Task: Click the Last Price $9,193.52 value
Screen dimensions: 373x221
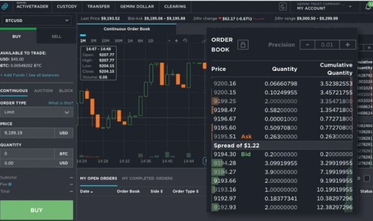Action: coord(110,18)
